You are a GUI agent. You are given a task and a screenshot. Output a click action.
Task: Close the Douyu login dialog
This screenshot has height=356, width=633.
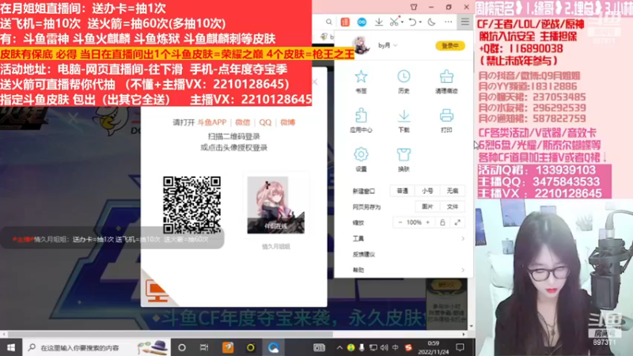[x=315, y=82]
